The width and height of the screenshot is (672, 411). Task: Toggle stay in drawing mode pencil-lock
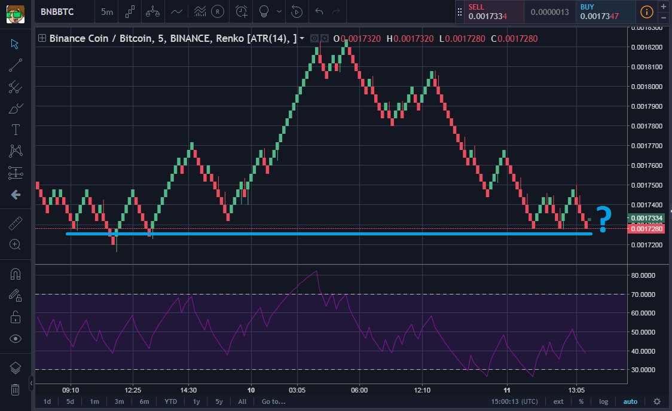(x=16, y=295)
